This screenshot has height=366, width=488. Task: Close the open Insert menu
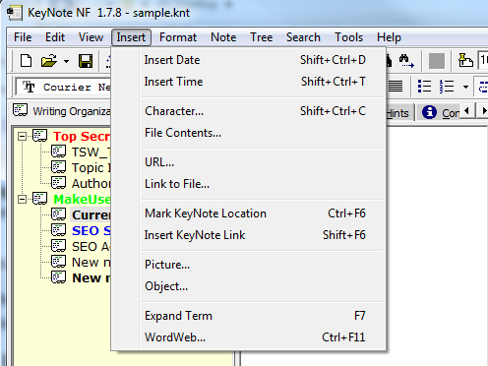click(131, 37)
